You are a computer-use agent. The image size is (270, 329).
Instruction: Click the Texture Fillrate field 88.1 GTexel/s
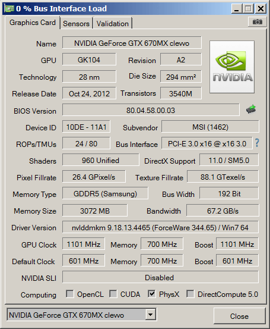point(223,177)
